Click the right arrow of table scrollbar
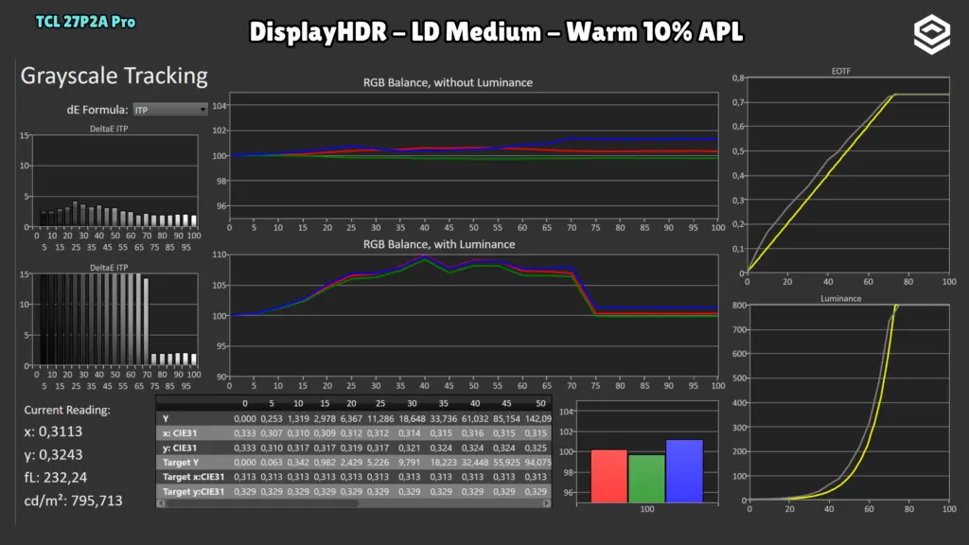Screen dimensions: 969x545 click(x=546, y=503)
